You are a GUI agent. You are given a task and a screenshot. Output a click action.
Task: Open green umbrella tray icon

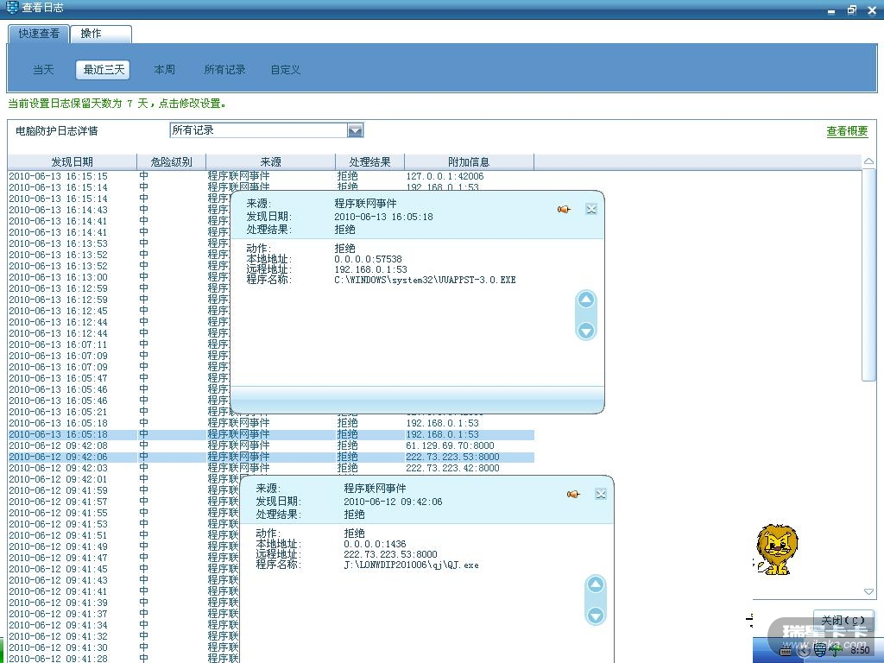[836, 651]
